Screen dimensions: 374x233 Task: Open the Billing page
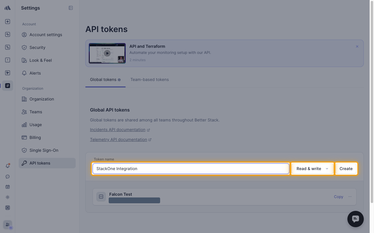pyautogui.click(x=47, y=137)
